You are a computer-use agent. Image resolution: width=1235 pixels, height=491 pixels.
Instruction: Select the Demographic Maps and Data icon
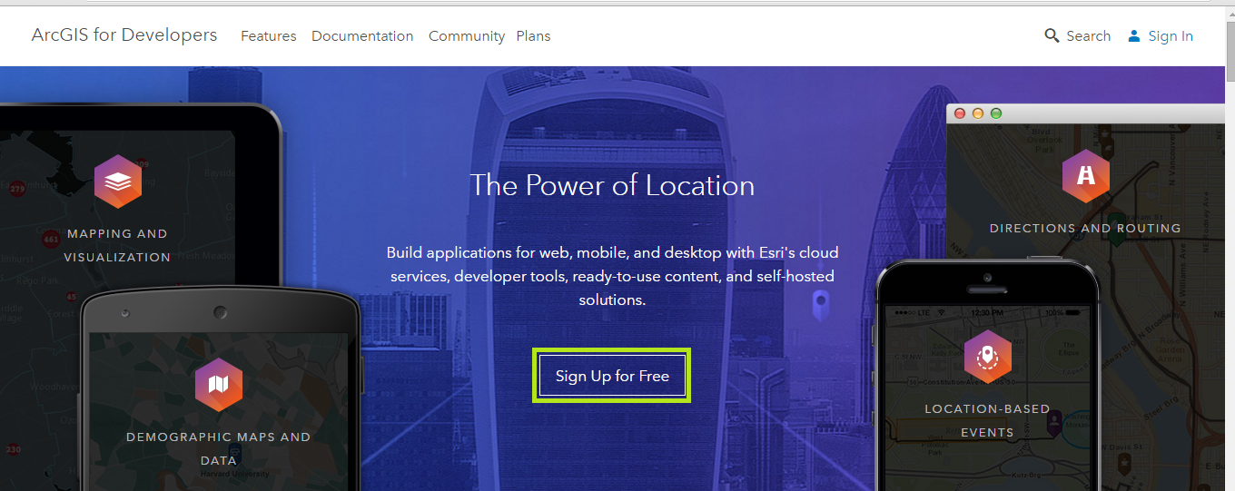[x=218, y=385]
